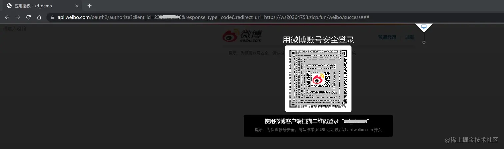Click the browser Forward arrow
Viewport: 504px width, 149px height.
tap(18, 17)
